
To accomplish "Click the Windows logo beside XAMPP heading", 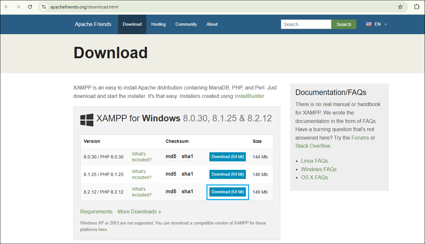I will (x=87, y=120).
